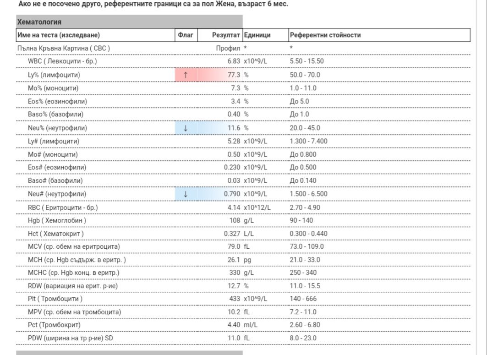Click the MCV reference range 73.0 - 109.0

coord(306,247)
